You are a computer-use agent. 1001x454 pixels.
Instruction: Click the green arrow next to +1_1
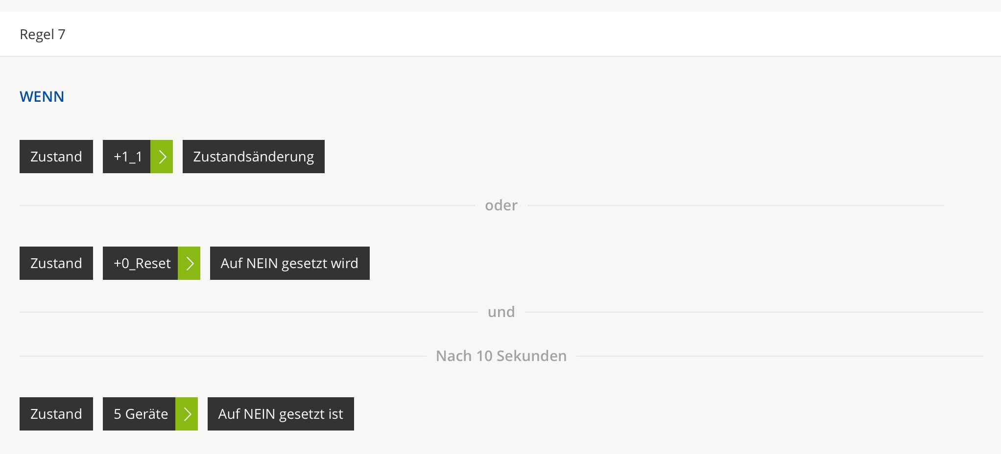[162, 157]
